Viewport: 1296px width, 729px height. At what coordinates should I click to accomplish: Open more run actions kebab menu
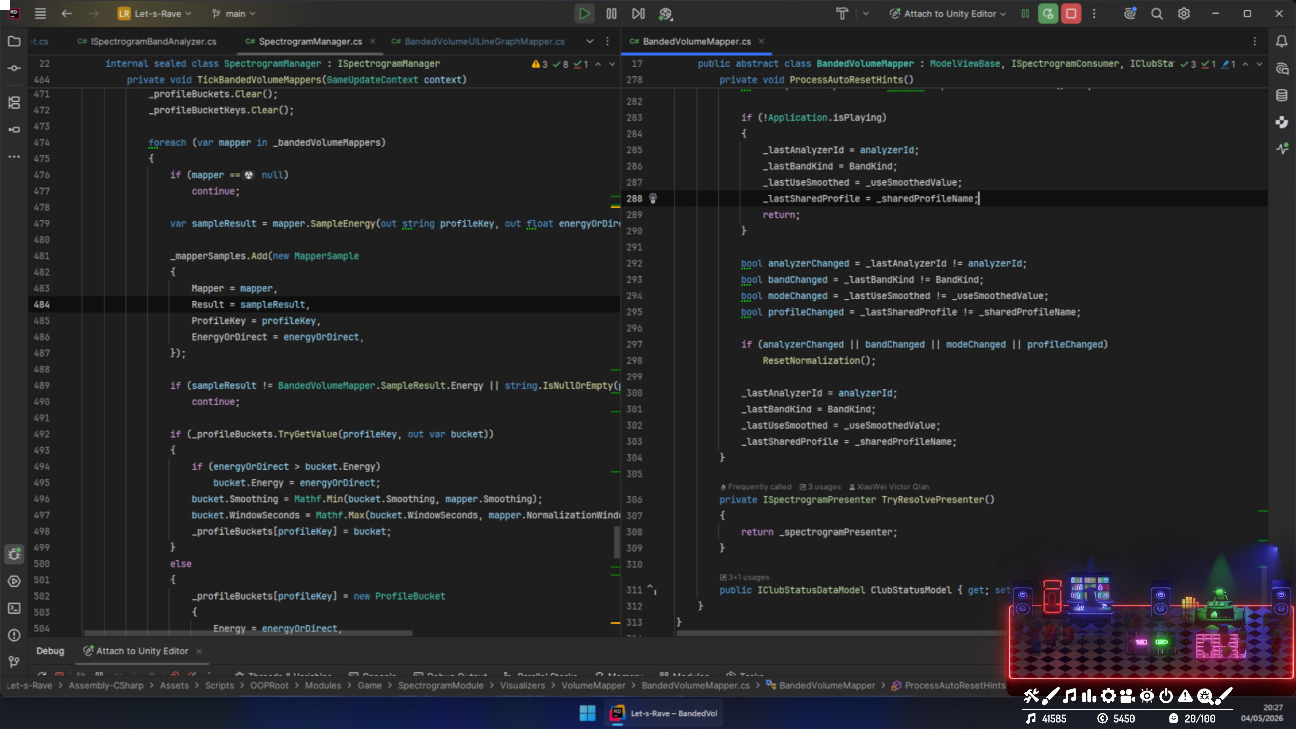(x=1094, y=13)
